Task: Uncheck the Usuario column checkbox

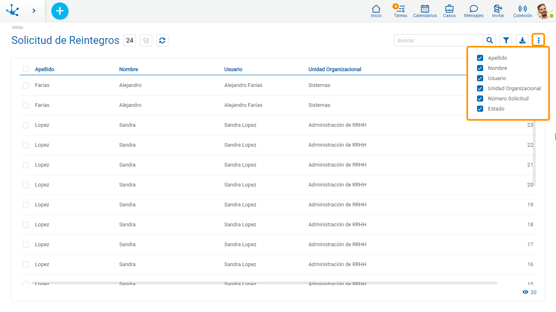Action: point(480,78)
